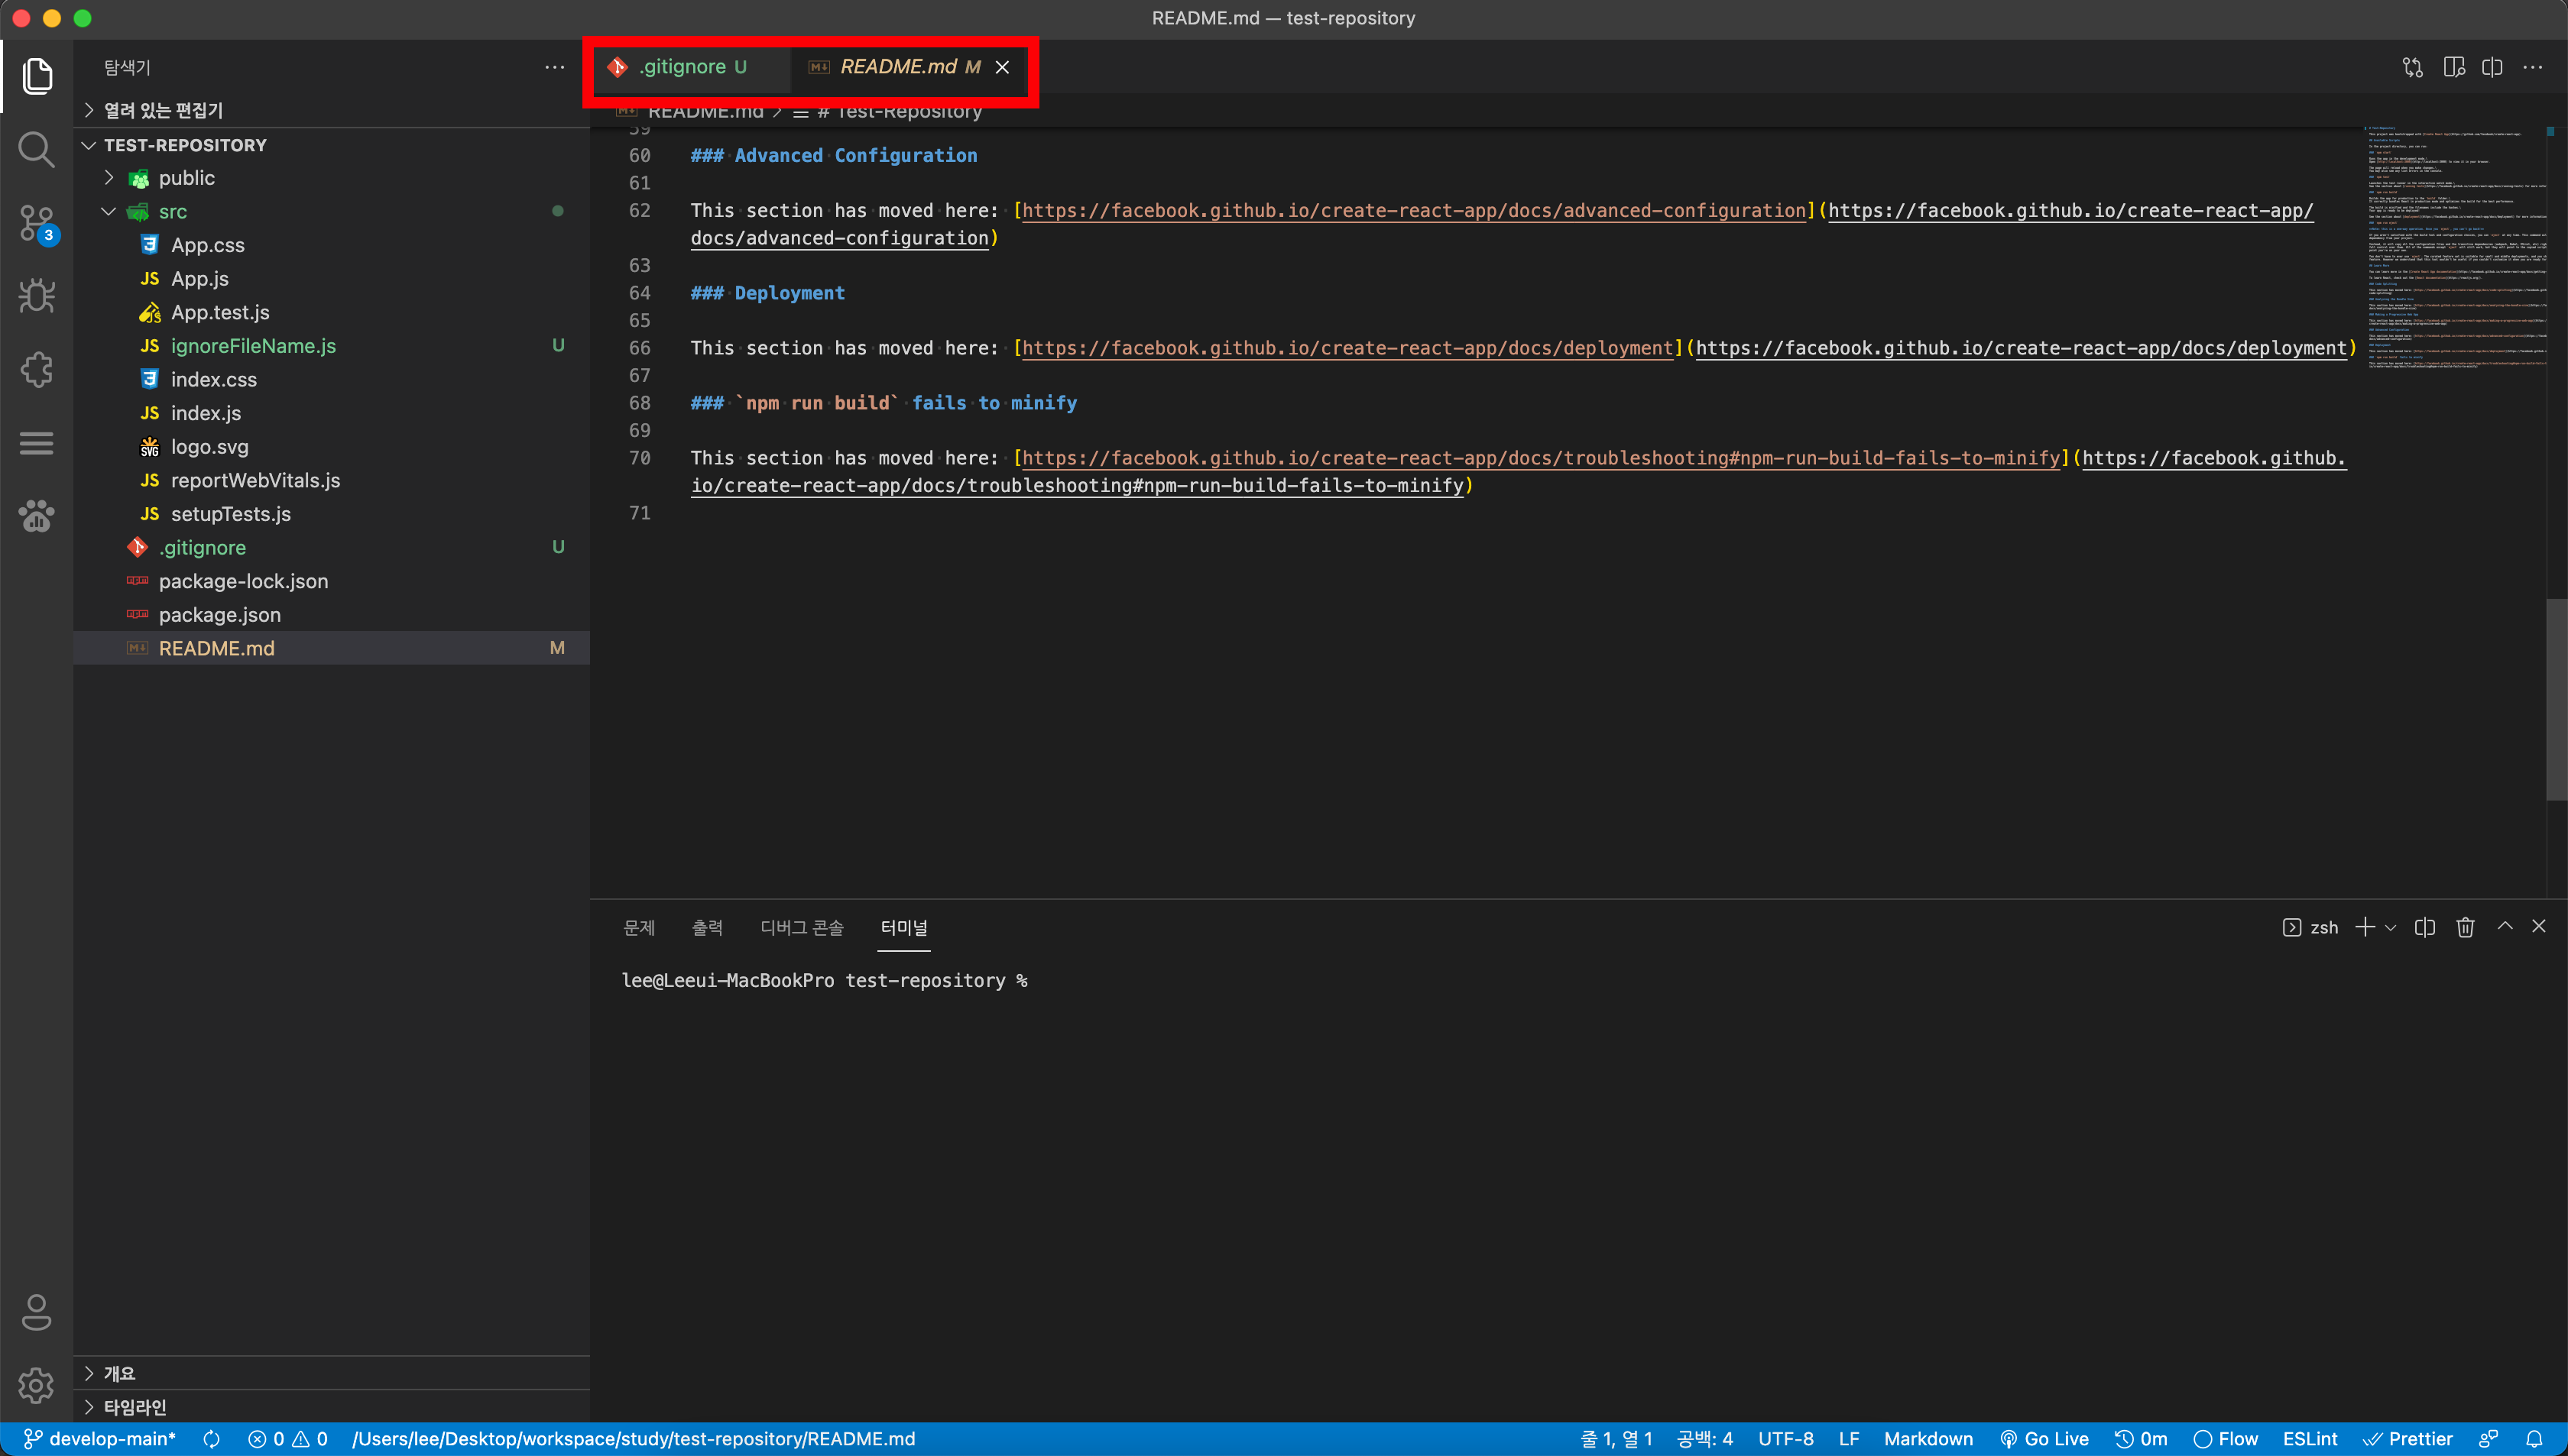2568x1456 pixels.
Task: Open the preview to the side
Action: coord(2453,67)
